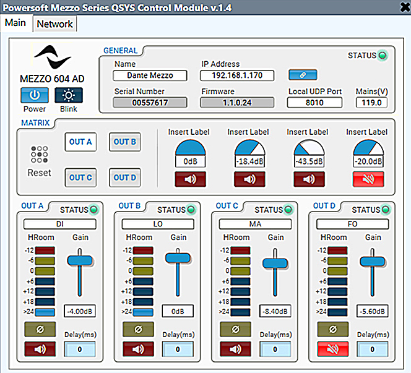Click the blue link icon button
The width and height of the screenshot is (411, 373).
pos(303,75)
